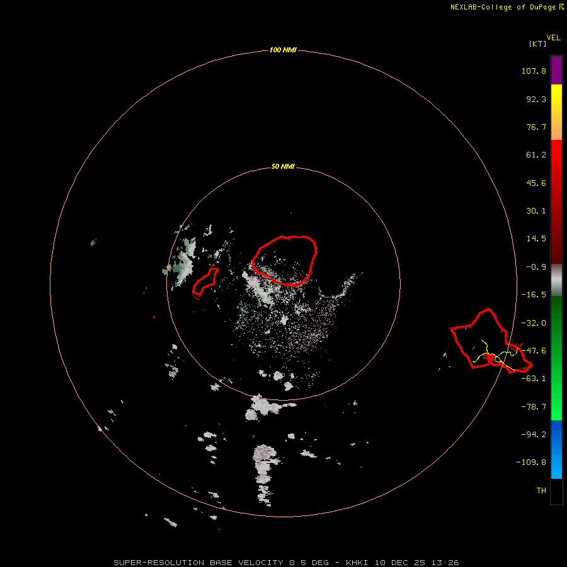
Task: Click the 100 NMI range ring label
Action: point(283,50)
